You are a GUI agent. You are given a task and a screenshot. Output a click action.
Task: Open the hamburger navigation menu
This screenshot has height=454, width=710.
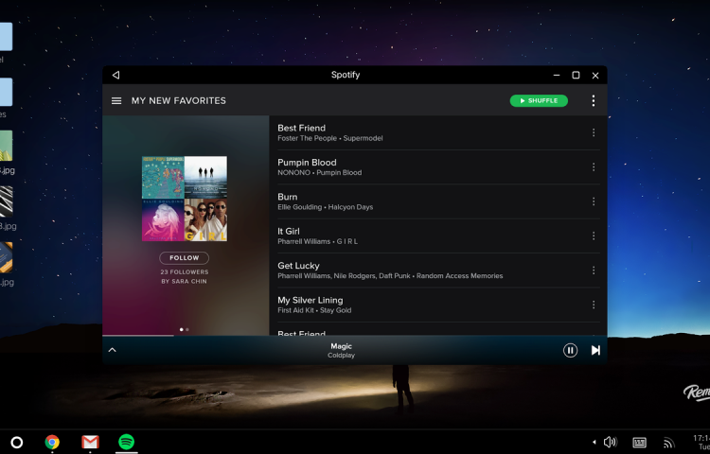(x=116, y=101)
